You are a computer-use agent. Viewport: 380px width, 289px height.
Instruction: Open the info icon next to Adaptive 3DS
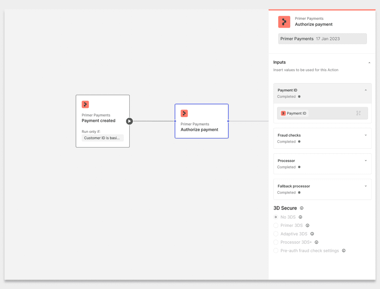[x=312, y=234]
